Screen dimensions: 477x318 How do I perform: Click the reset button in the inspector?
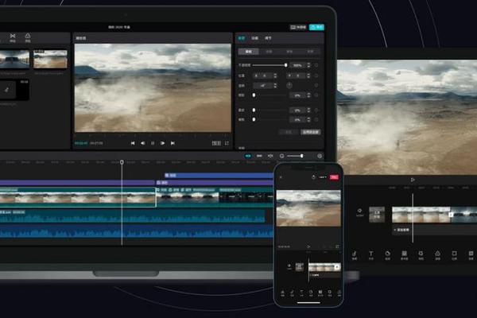(289, 132)
